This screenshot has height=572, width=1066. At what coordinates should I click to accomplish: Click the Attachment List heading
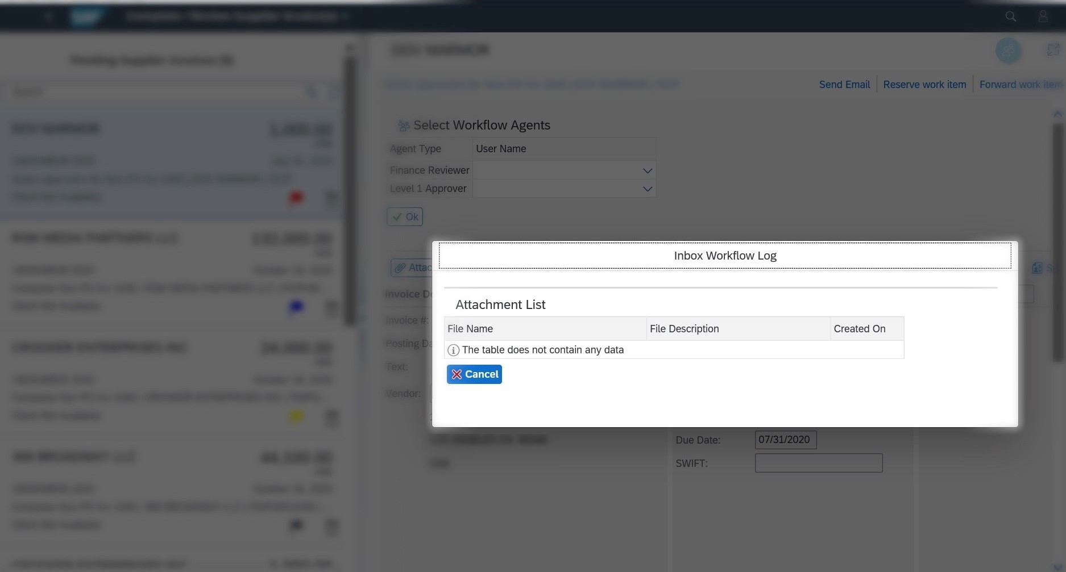pos(500,304)
